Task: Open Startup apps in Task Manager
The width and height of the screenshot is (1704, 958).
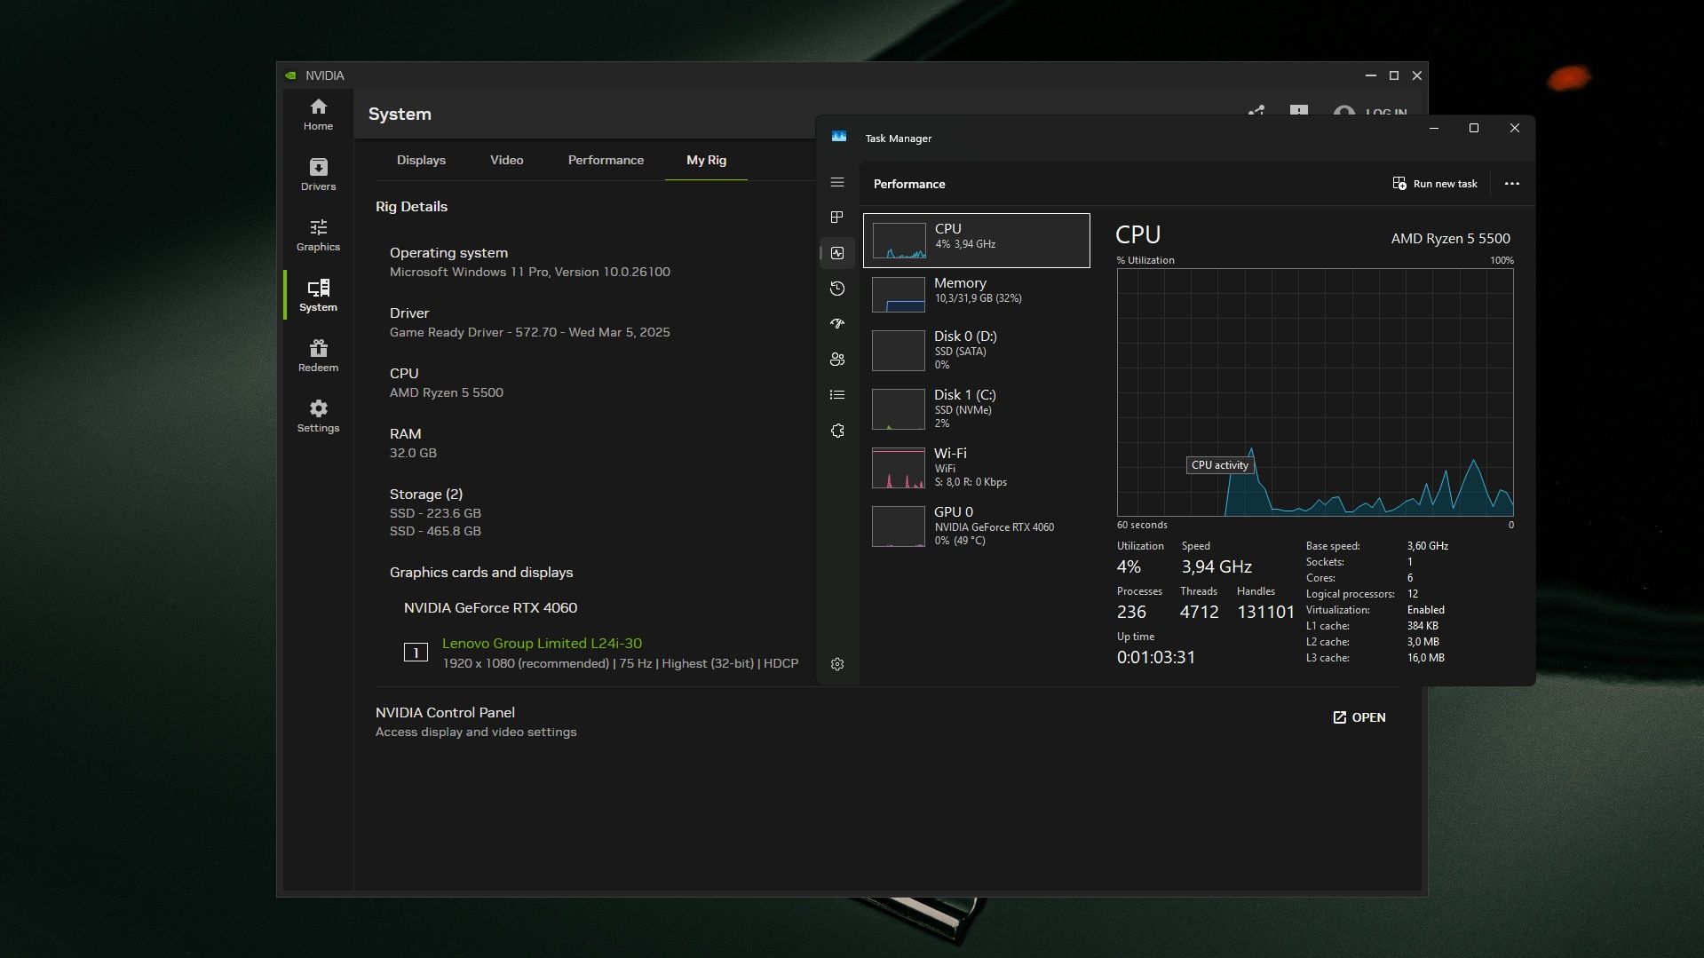Action: [x=836, y=324]
